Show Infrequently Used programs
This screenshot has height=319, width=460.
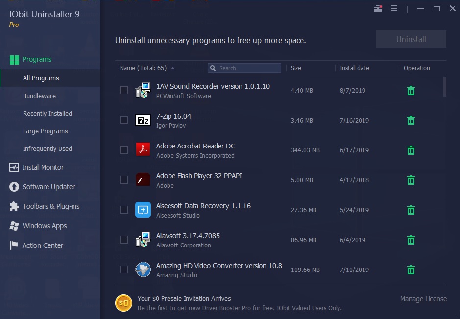47,149
